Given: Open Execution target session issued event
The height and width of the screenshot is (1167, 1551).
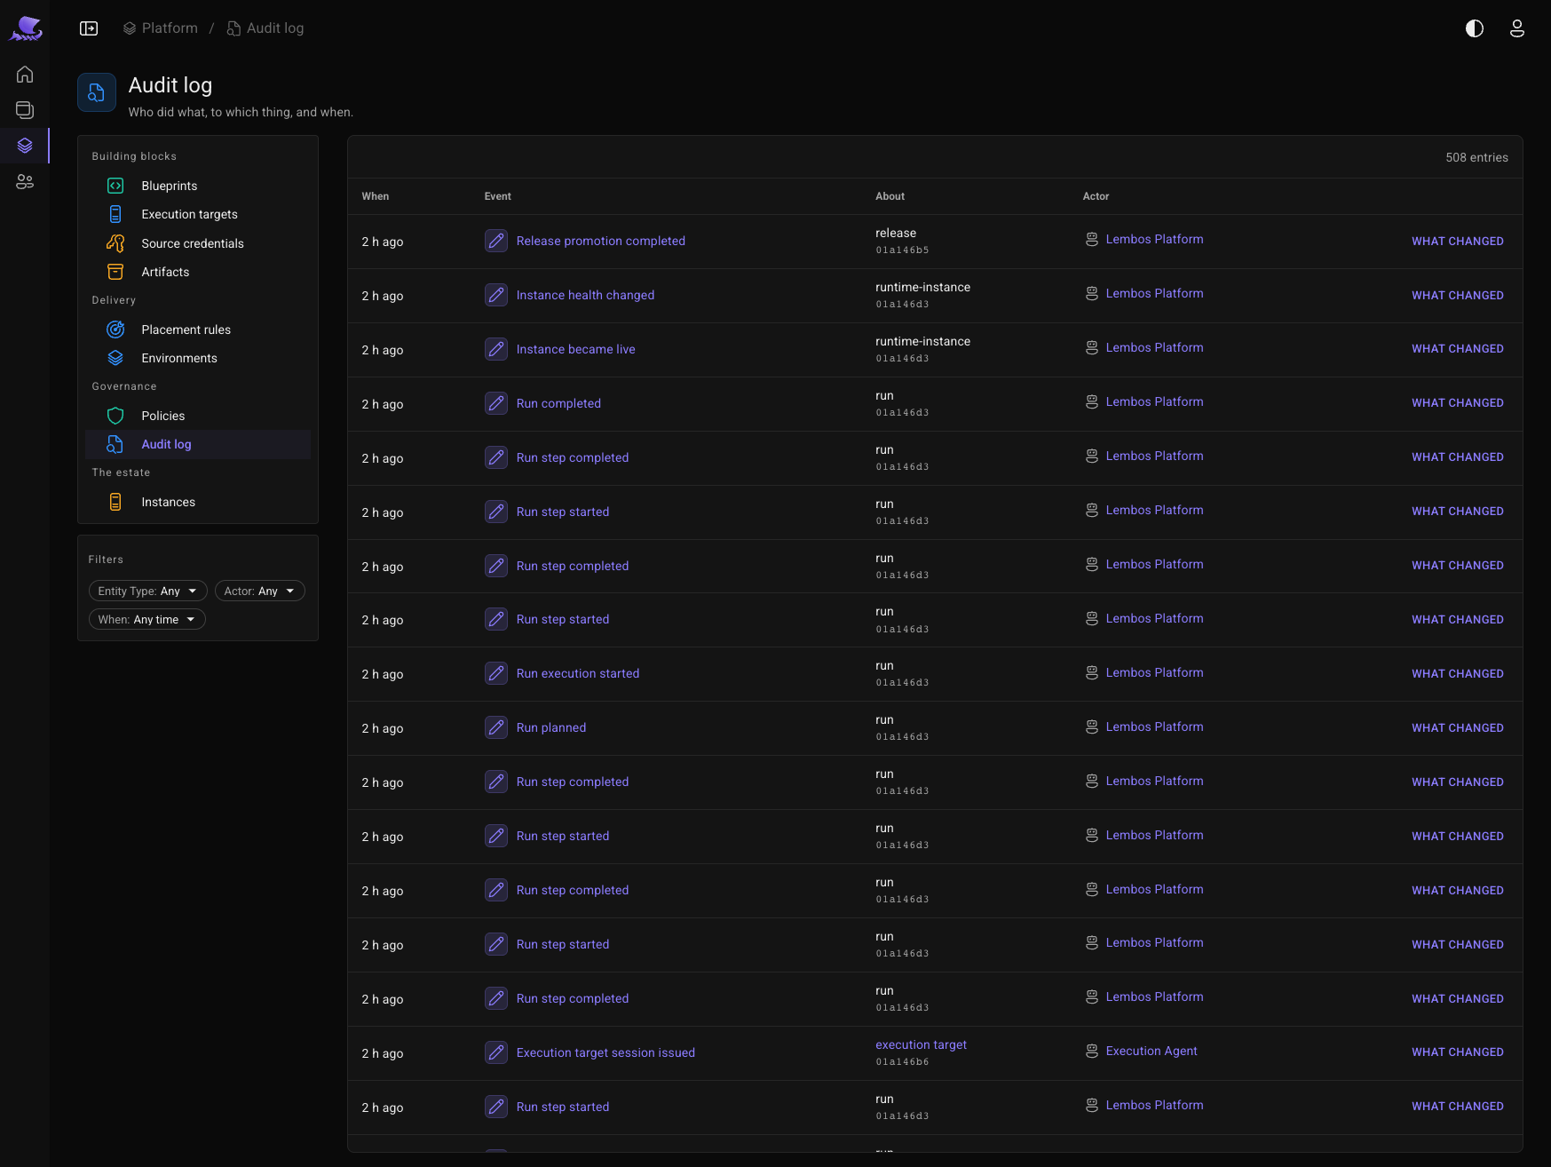Looking at the screenshot, I should point(605,1052).
